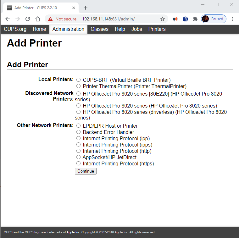Open the CUPS.org link

[15, 29]
